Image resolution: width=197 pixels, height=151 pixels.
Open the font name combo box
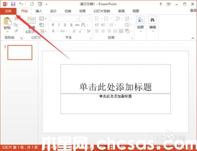click(65, 19)
